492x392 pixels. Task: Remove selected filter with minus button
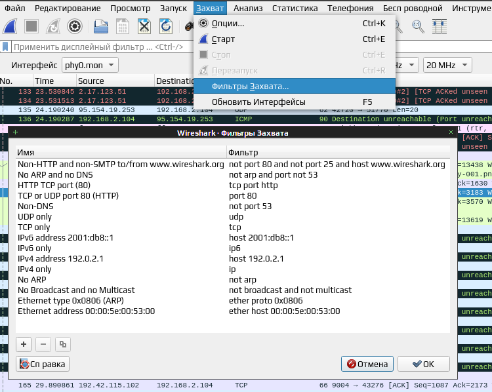click(43, 344)
